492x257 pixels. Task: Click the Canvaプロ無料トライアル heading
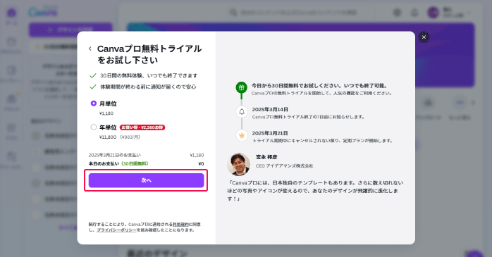click(x=149, y=54)
